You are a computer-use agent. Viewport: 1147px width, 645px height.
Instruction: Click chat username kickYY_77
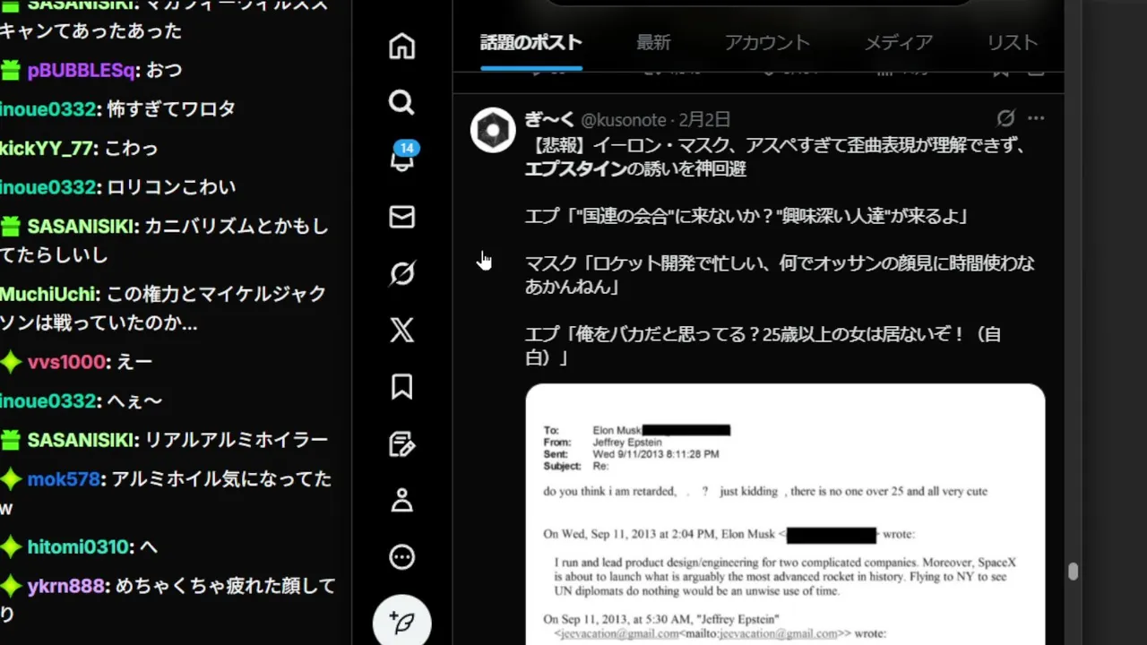pos(47,148)
